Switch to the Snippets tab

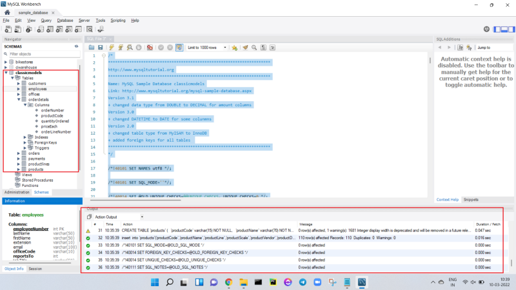[x=471, y=200]
